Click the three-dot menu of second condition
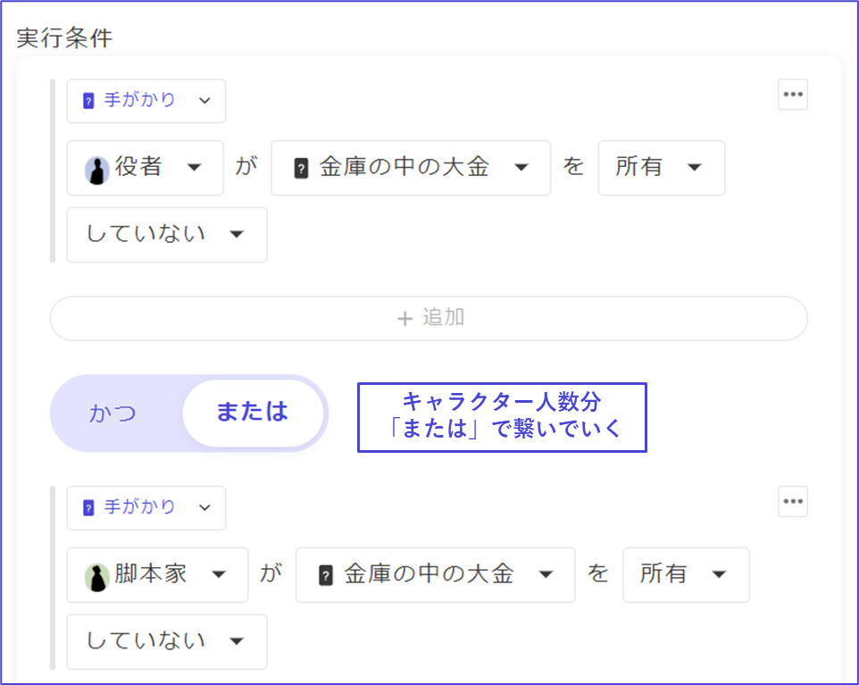 click(x=792, y=502)
